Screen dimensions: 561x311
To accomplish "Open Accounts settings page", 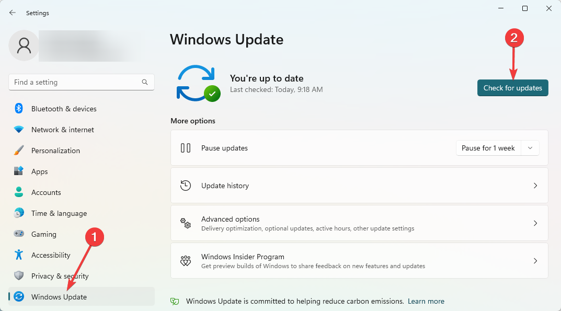I will (x=82, y=192).
